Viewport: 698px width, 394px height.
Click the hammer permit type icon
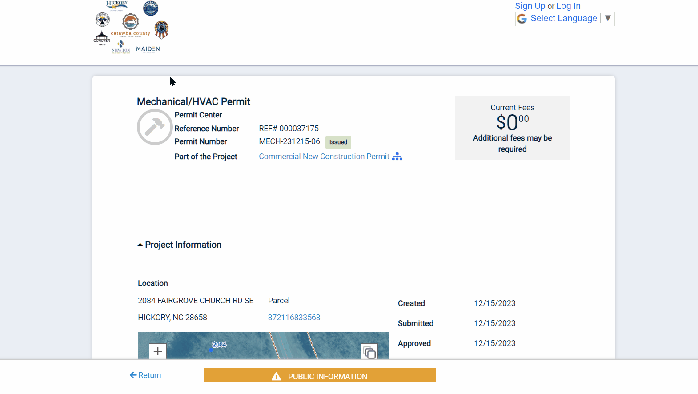pyautogui.click(x=155, y=127)
